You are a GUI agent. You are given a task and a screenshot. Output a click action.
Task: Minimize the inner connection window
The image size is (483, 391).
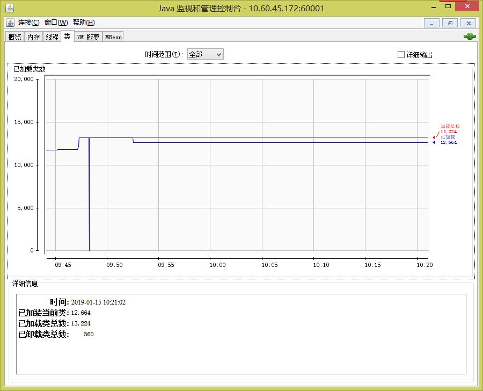431,23
